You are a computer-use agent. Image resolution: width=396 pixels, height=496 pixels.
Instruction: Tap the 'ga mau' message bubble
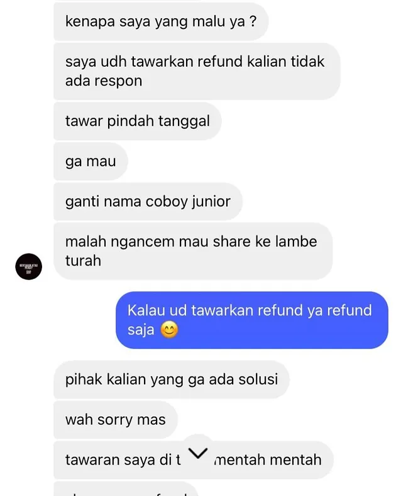[x=91, y=161]
